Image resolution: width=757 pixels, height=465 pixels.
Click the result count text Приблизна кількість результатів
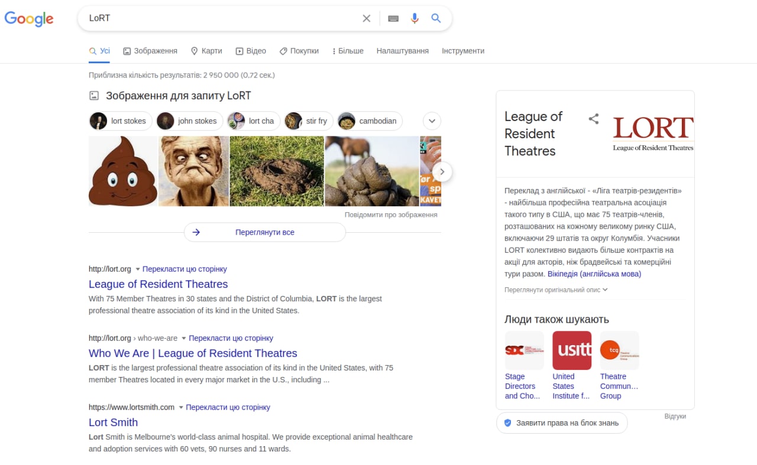182,75
